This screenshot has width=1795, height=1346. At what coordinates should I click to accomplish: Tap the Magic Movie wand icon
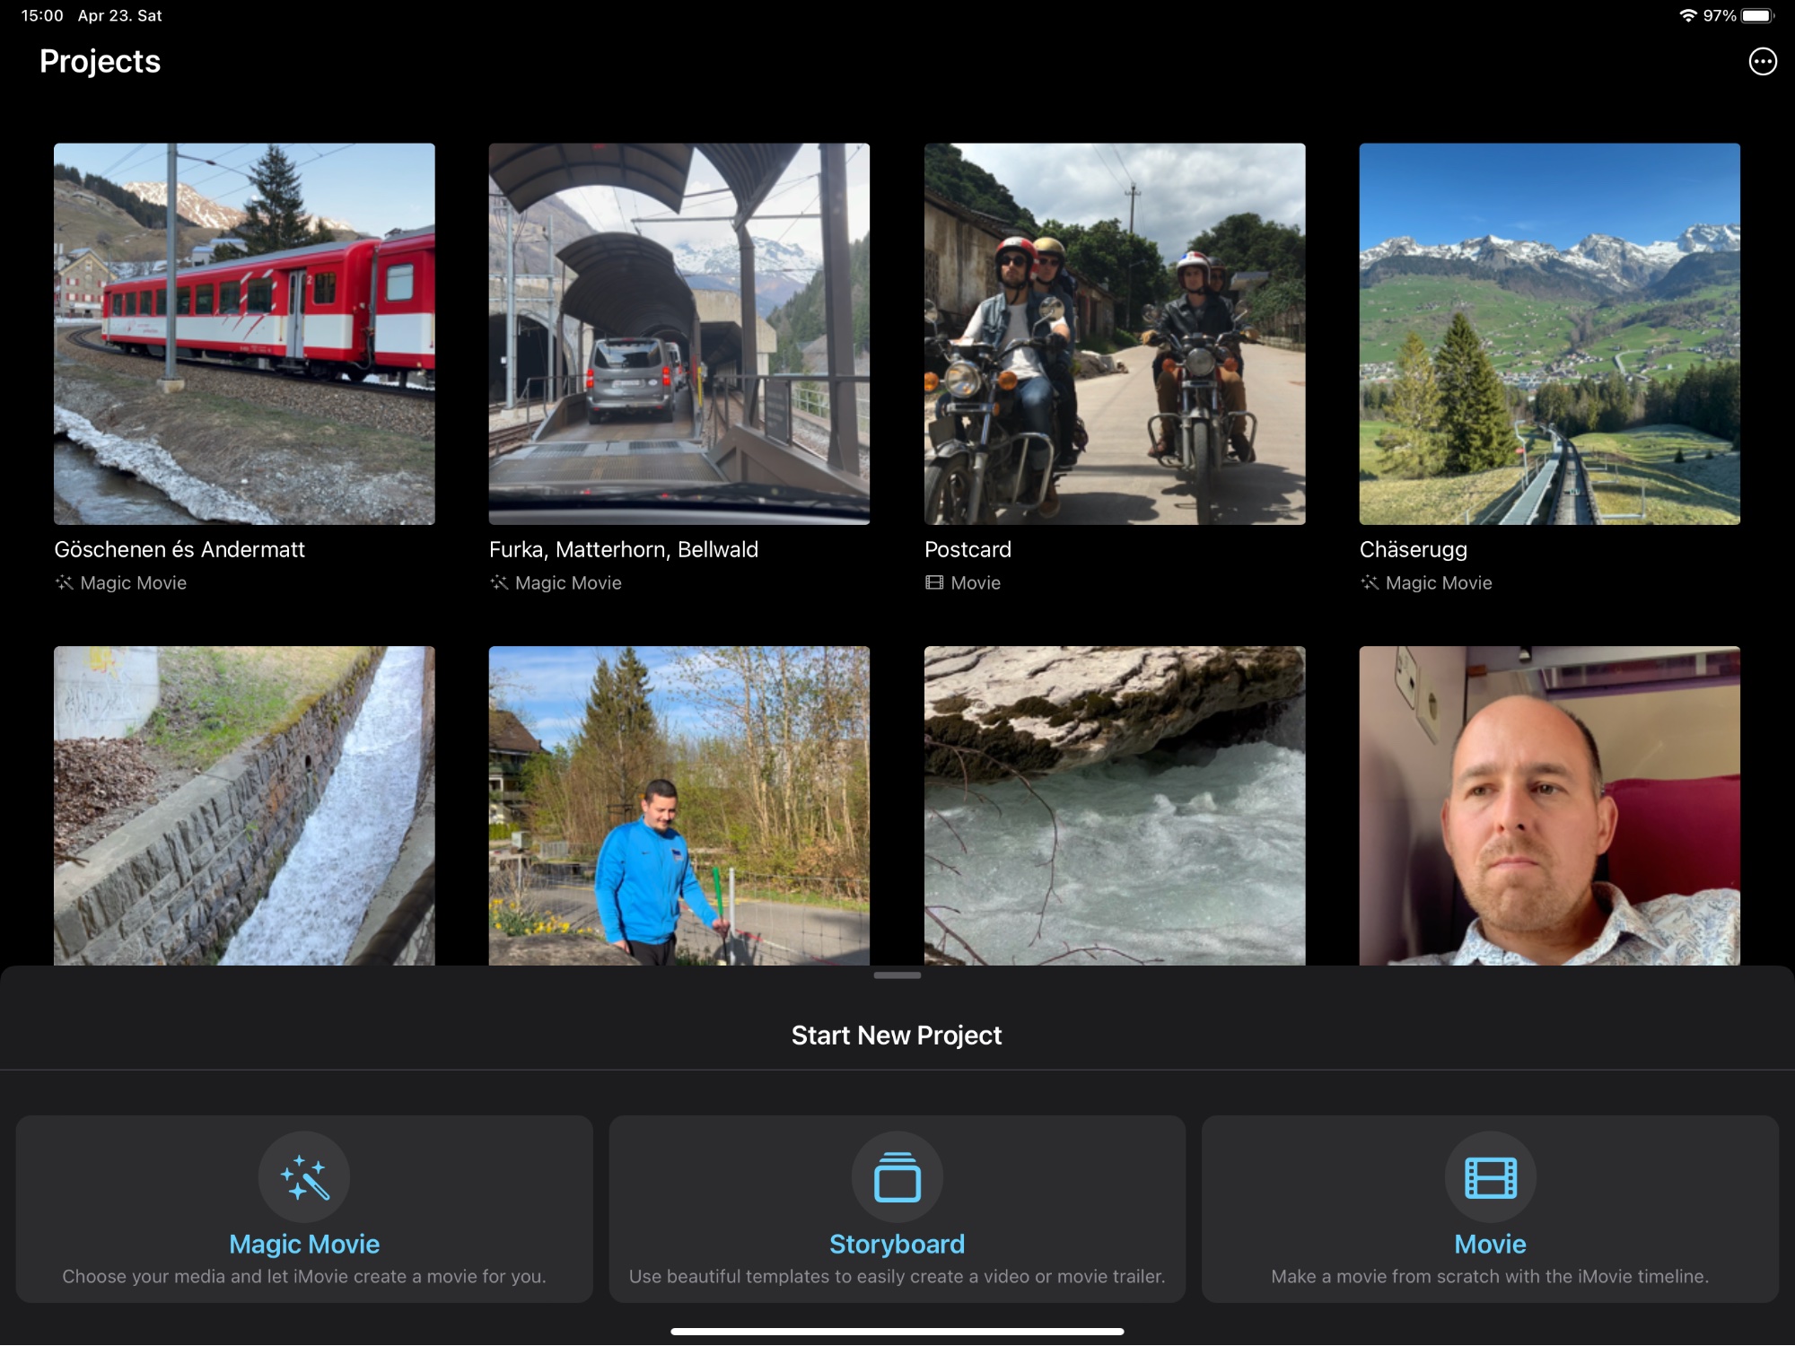304,1177
